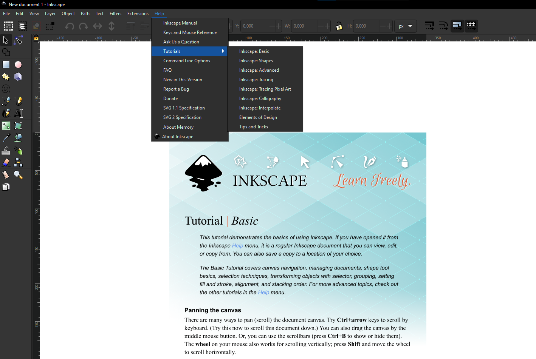Select the 3D Box tool
This screenshot has width=536, height=359.
click(x=18, y=77)
